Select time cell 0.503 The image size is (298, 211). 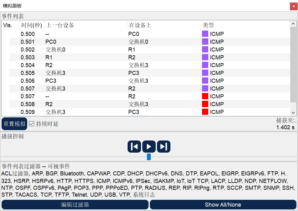point(28,57)
